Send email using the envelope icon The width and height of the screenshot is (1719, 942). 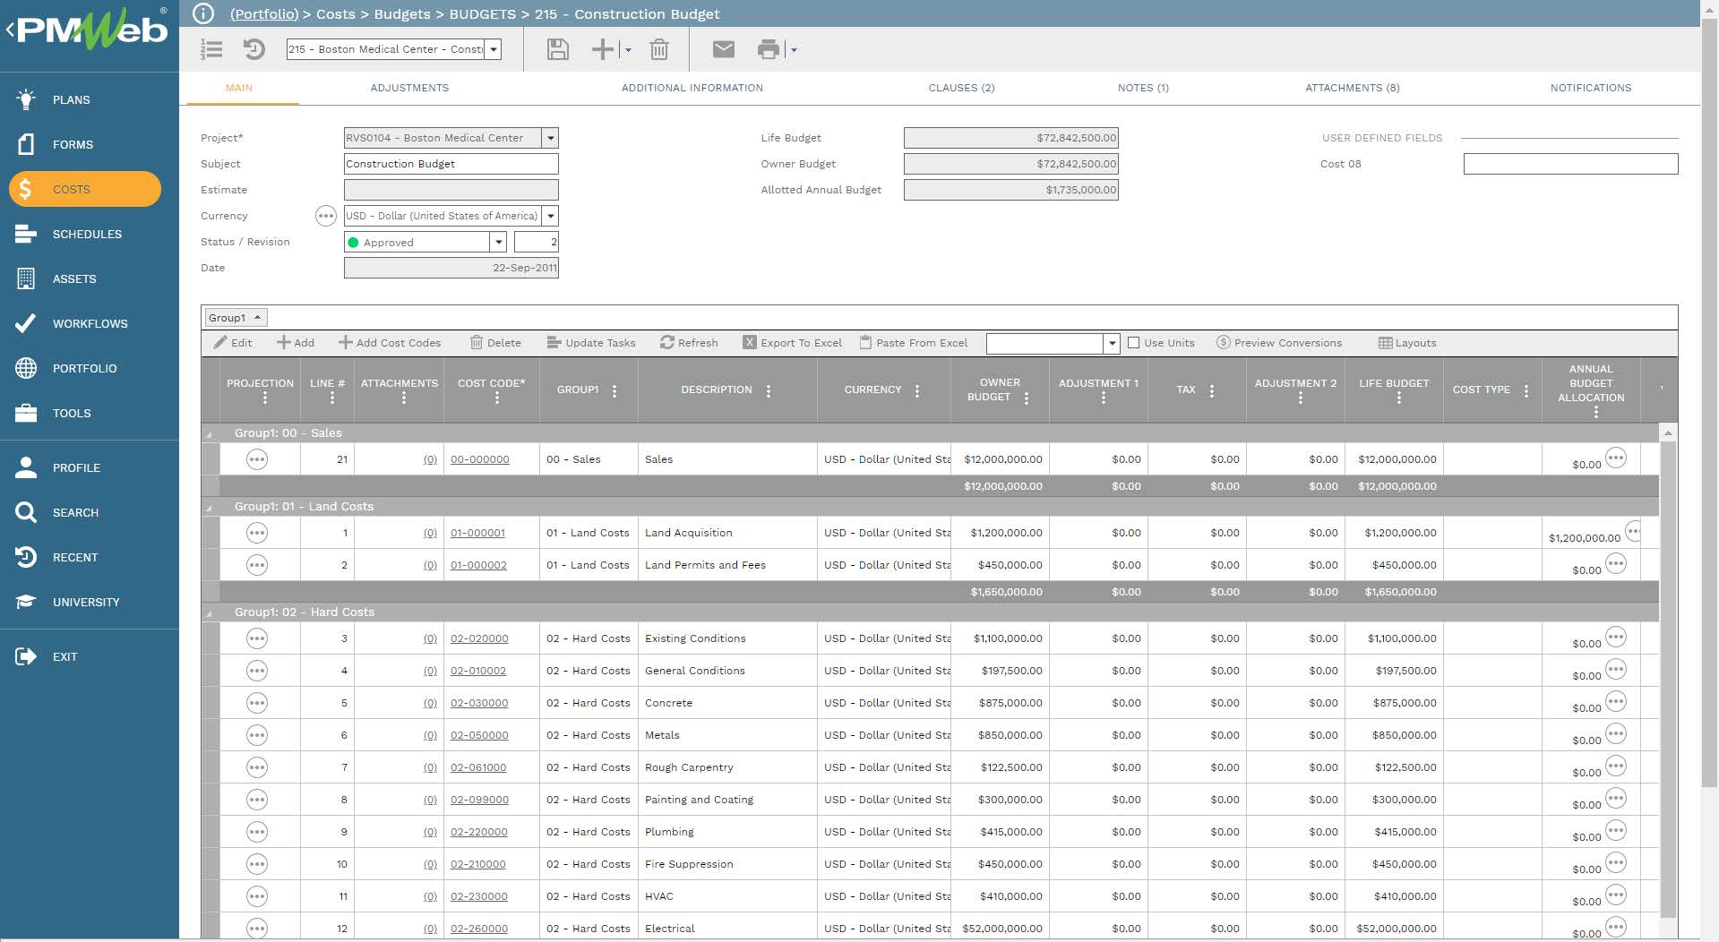[x=724, y=49]
